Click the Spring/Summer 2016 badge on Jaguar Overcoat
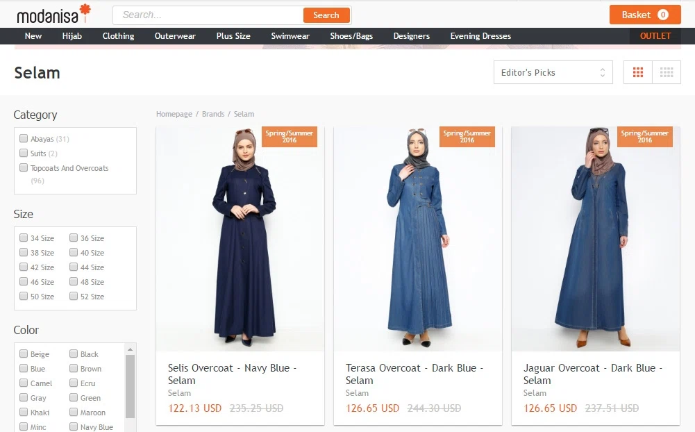The image size is (695, 432). coord(645,137)
